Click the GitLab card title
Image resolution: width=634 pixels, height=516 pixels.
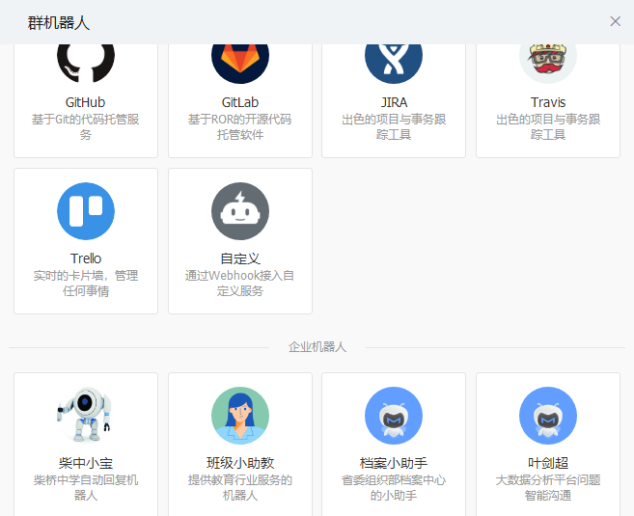(240, 102)
